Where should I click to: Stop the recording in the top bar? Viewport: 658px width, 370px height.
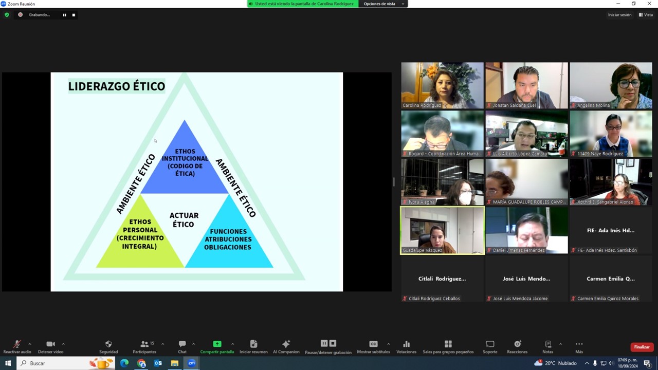coord(74,15)
